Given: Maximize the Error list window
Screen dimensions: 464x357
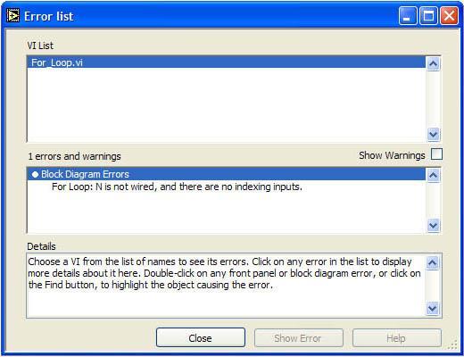Looking at the screenshot, I should [x=428, y=16].
